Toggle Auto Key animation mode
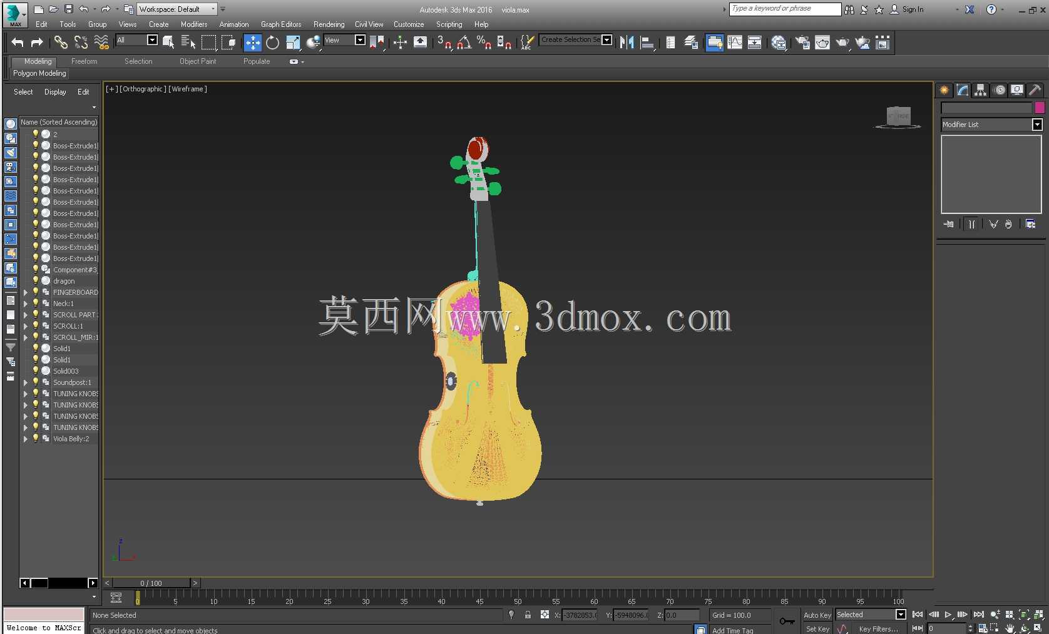 click(817, 615)
